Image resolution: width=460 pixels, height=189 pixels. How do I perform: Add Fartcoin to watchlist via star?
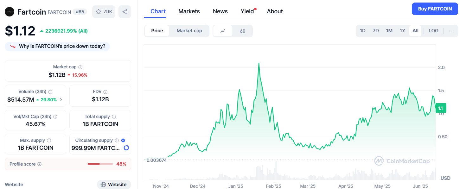coord(99,12)
